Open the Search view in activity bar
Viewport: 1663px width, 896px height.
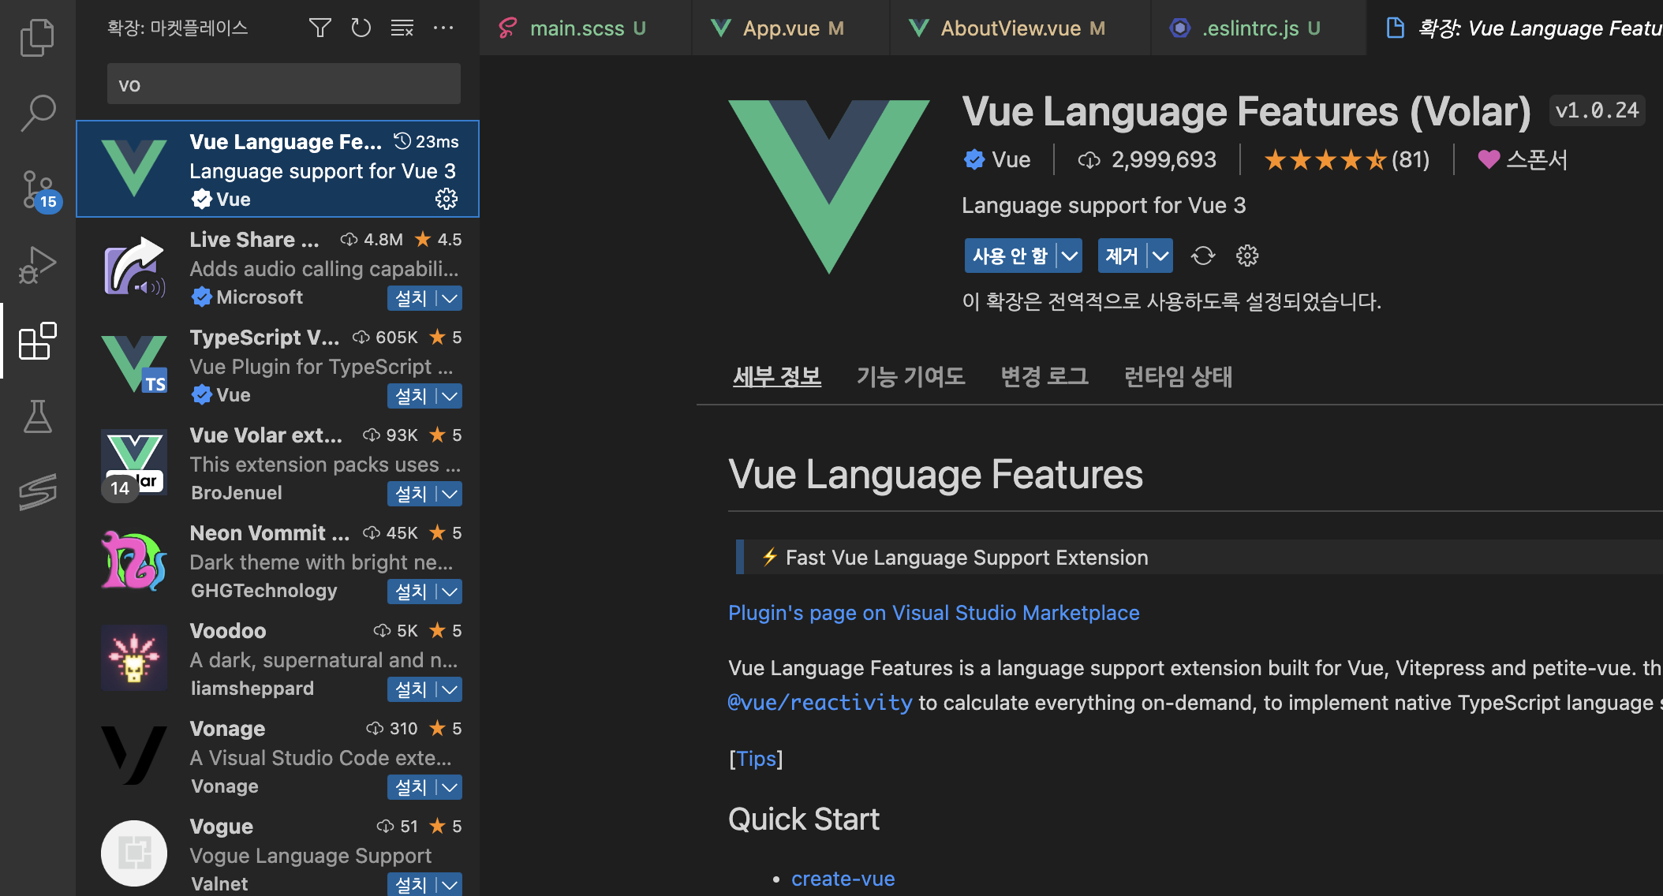(x=37, y=113)
